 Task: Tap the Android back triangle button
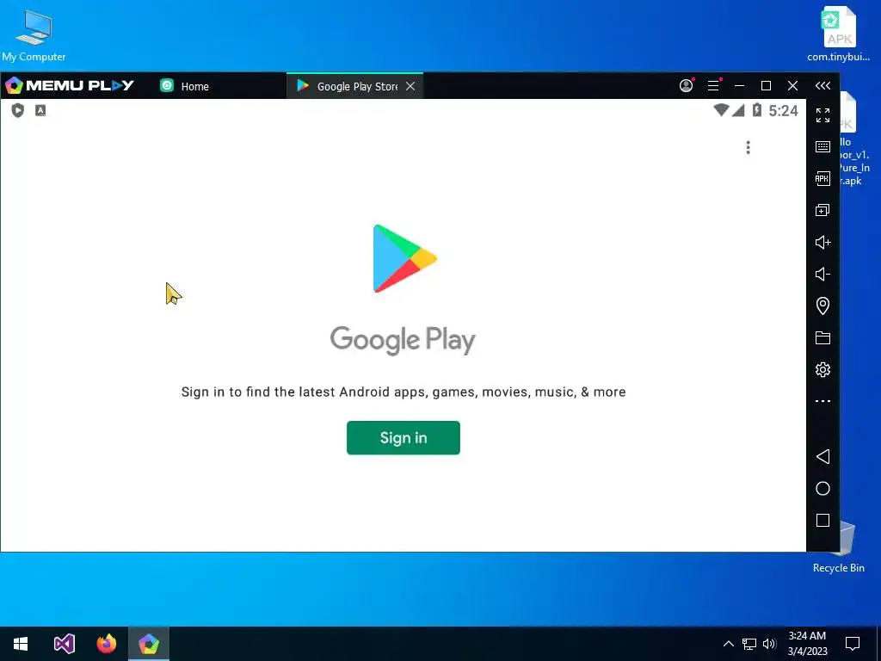[822, 456]
